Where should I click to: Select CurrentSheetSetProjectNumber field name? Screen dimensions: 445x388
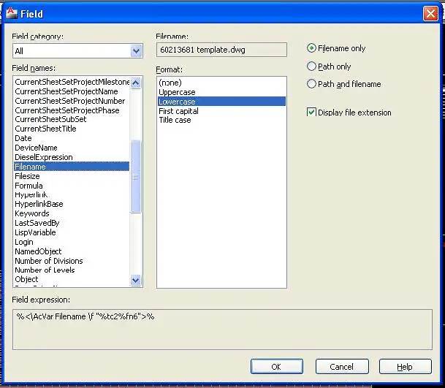click(72, 101)
